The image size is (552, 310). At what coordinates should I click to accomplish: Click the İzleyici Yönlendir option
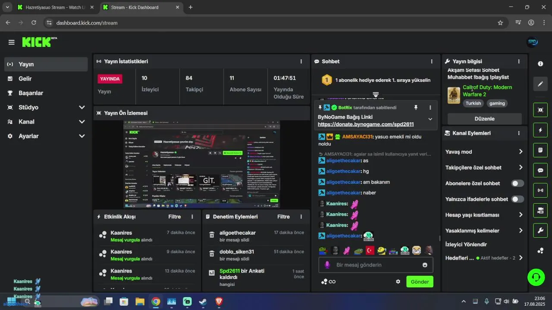(x=466, y=245)
